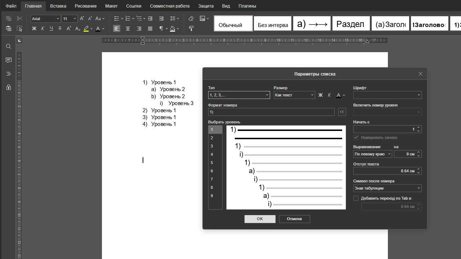Screen dimensions: 461x259
Task: Open the 'Вставка' menu tab
Action: [58, 6]
